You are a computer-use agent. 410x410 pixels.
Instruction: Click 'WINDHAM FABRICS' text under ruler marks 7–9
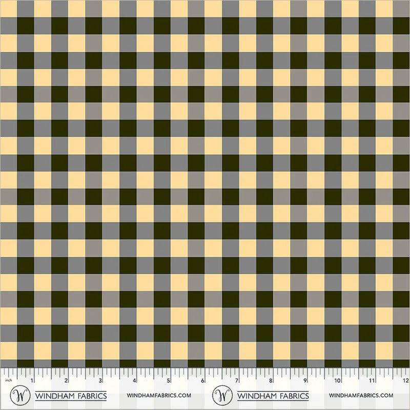click(x=273, y=396)
